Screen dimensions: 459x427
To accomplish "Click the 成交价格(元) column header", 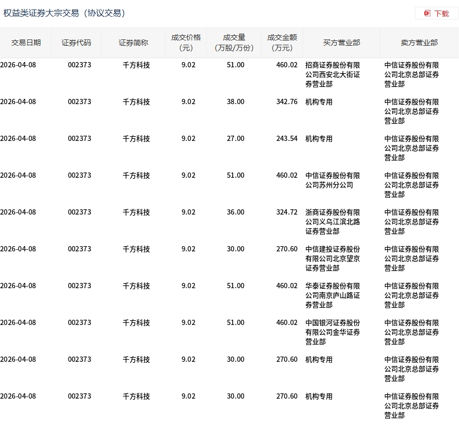I will (186, 43).
